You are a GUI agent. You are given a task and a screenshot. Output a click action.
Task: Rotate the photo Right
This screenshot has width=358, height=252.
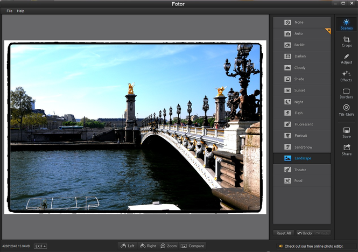(x=148, y=246)
